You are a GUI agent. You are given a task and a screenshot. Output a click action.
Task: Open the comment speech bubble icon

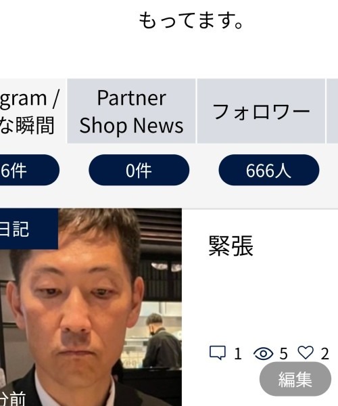tap(217, 353)
